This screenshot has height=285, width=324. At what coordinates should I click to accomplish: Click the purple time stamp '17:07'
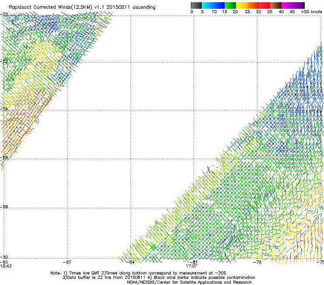coord(191,266)
